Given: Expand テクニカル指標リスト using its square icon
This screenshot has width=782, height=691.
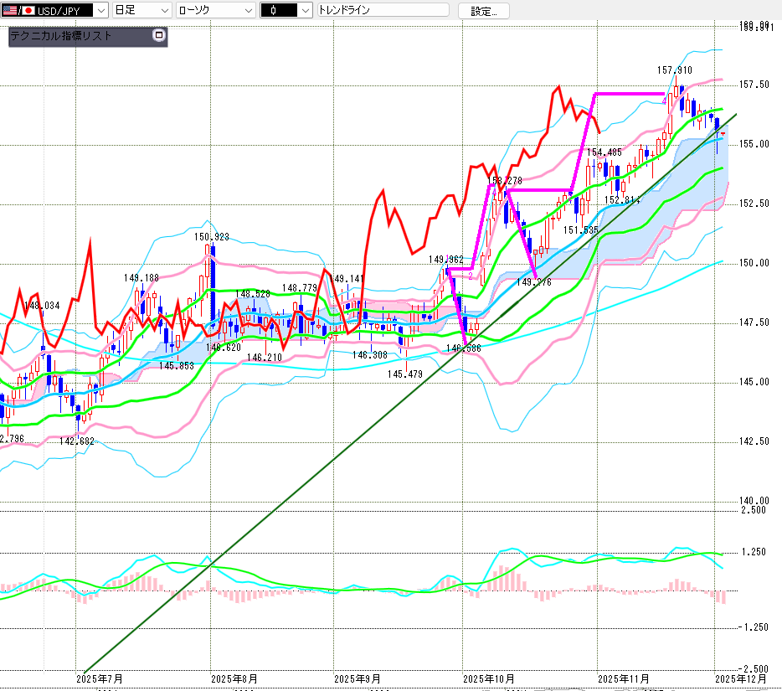Looking at the screenshot, I should coord(159,35).
